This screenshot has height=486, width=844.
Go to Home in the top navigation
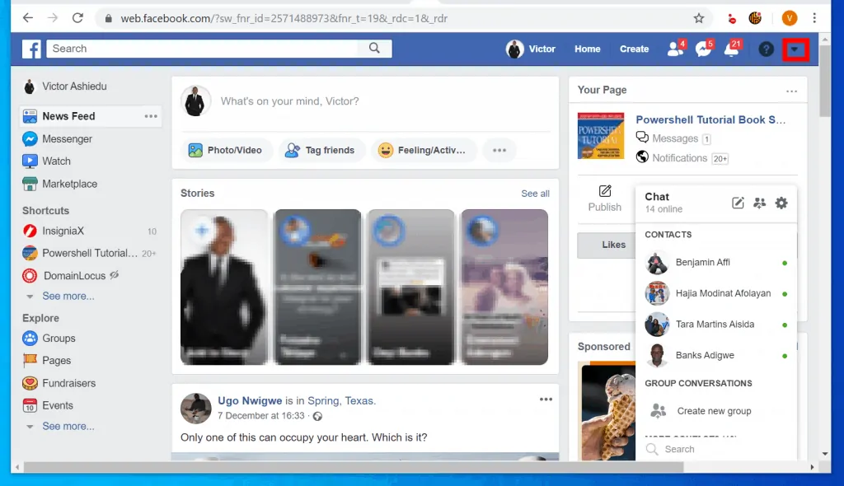click(x=586, y=49)
